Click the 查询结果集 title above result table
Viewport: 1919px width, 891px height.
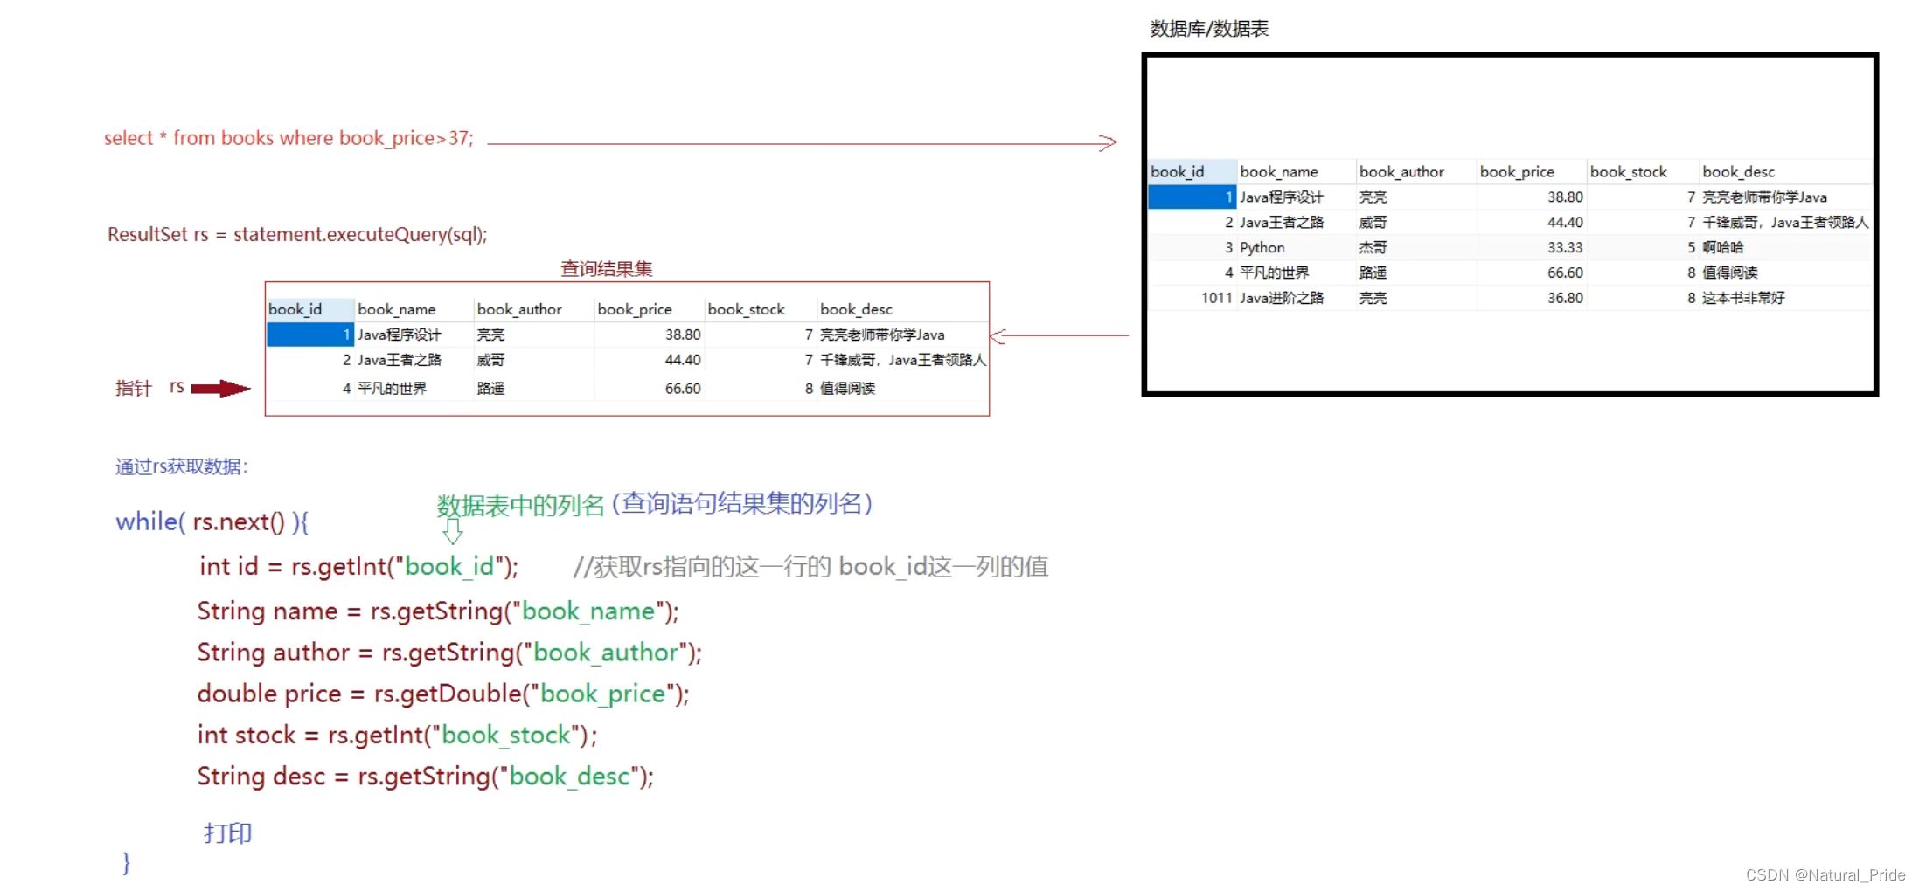[606, 268]
